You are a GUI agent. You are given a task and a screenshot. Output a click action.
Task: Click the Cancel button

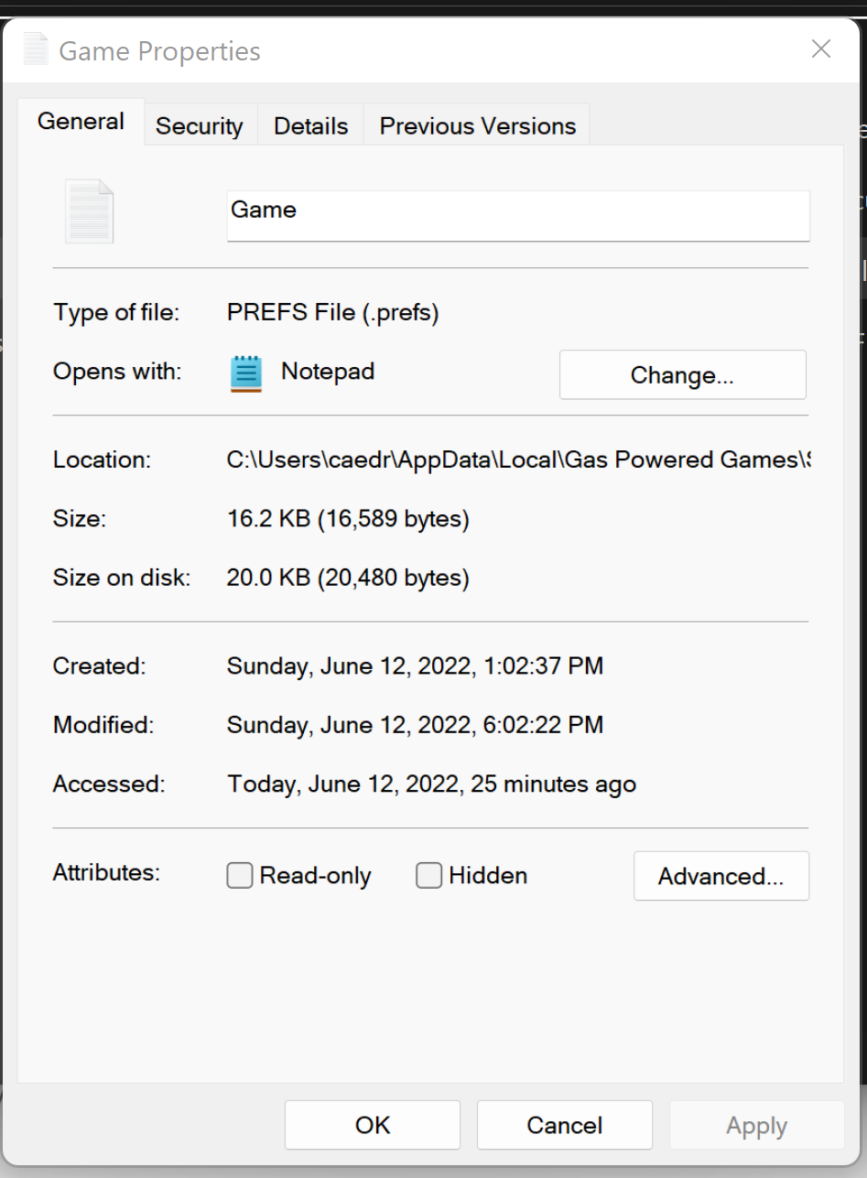coord(565,1125)
